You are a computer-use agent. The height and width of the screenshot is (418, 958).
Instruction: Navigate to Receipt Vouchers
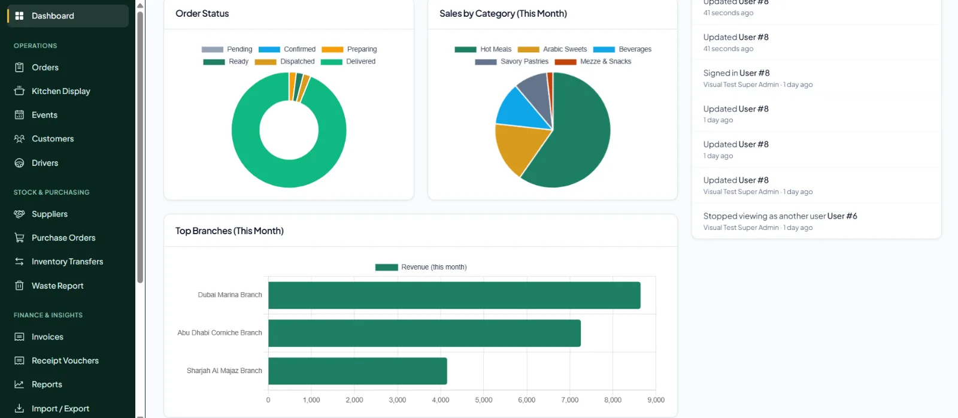68,361
